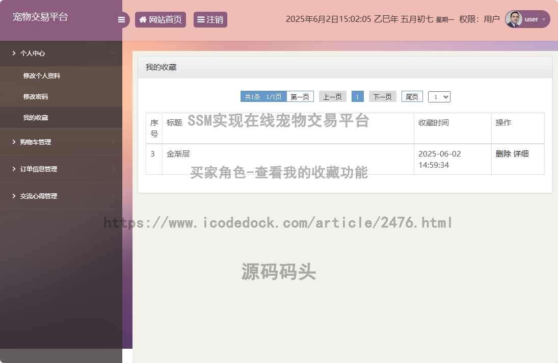The height and width of the screenshot is (363, 558).
Task: Click the chevron icon left of 交流心得管理
Action: click(x=14, y=196)
